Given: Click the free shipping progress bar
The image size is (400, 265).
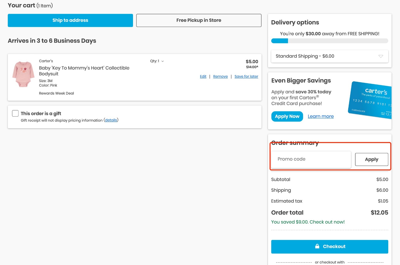Looking at the screenshot, I should pos(329,41).
